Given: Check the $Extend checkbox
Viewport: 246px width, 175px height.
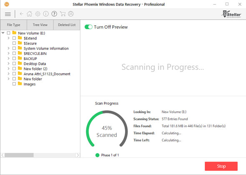Looking at the screenshot, I should pos(14,38).
